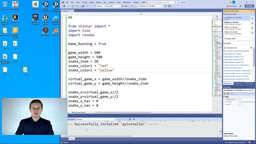Open the yellow K application desktop shortcut
The height and width of the screenshot is (144, 256).
click(15, 18)
